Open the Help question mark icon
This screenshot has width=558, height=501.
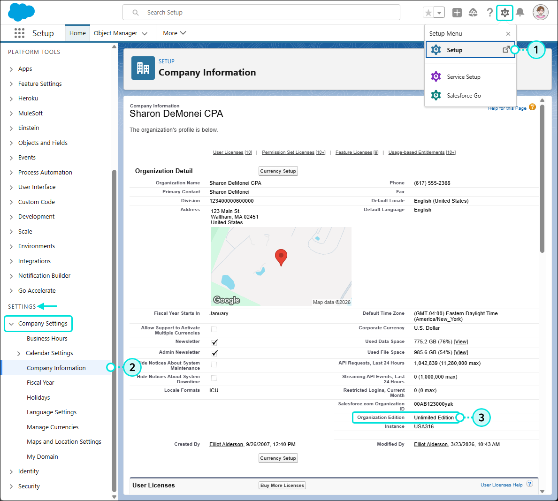click(489, 12)
